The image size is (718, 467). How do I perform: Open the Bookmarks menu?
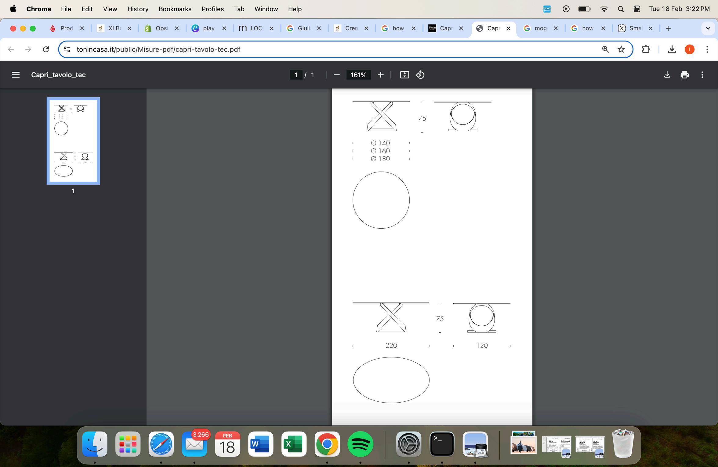coord(175,9)
